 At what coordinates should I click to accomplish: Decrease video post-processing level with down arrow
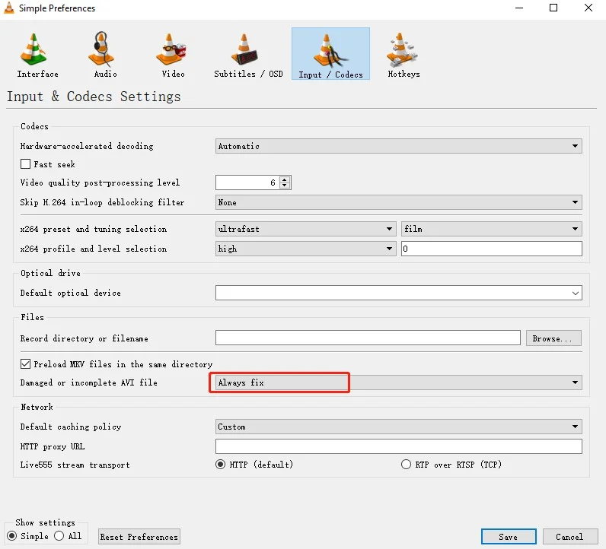coord(285,186)
